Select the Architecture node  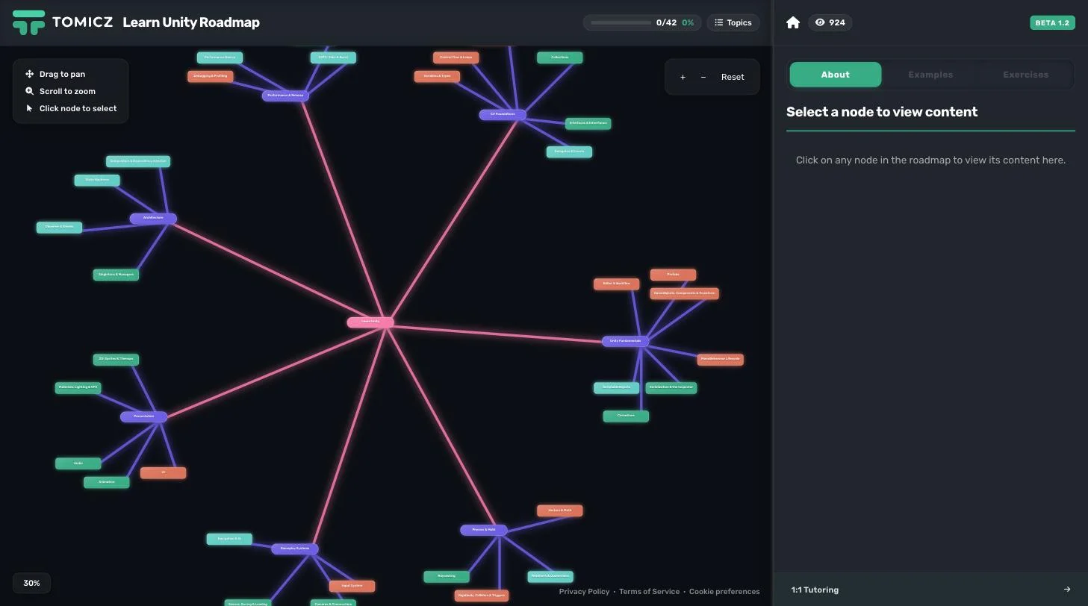(x=153, y=218)
